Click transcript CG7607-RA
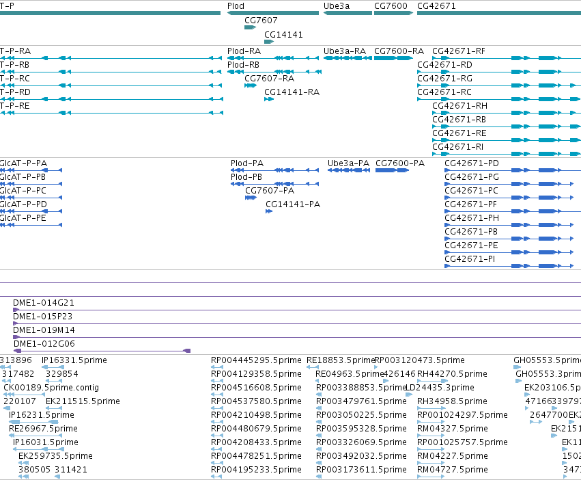Viewport: 581px width, 480px height. point(270,79)
